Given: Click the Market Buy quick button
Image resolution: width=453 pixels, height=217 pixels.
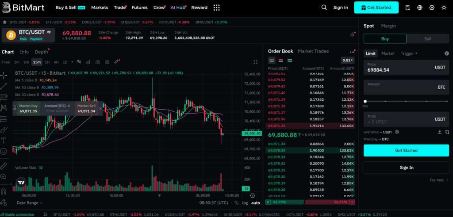Looking at the screenshot, I should 28,109.
